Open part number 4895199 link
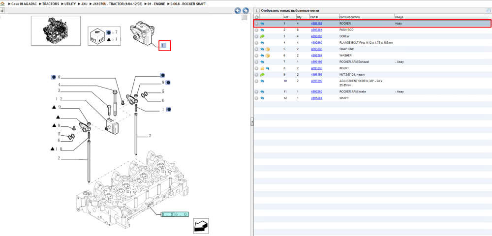Screen dimensions: 492x236 [x=316, y=81]
